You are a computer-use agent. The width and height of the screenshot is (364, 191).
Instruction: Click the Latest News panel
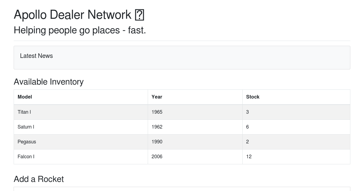[x=182, y=58]
